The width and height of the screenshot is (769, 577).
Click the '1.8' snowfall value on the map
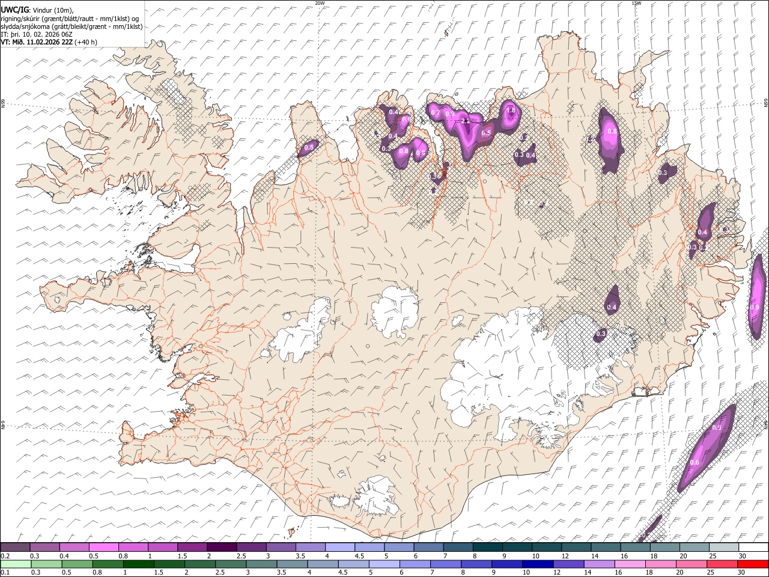click(x=511, y=111)
